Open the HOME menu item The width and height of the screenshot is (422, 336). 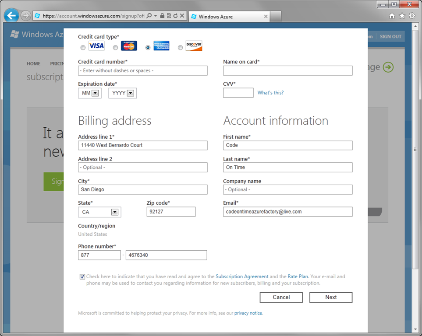(x=33, y=64)
